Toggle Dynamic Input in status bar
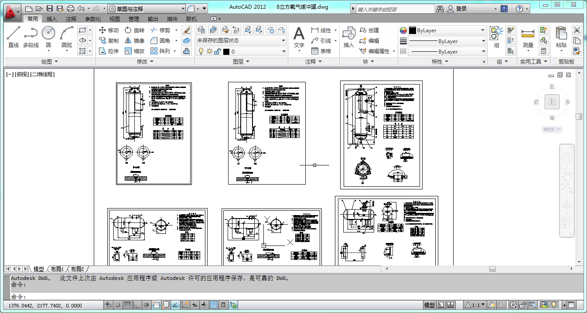This screenshot has height=313, width=587. (x=195, y=305)
